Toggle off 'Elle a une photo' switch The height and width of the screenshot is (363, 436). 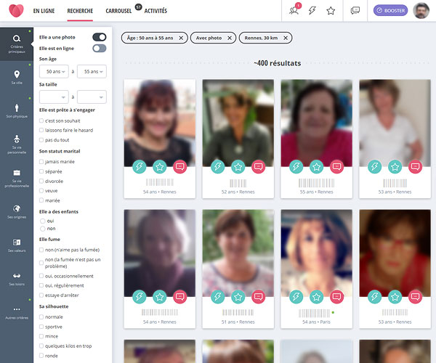[x=100, y=37]
